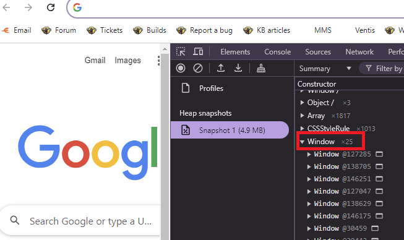Click the Snapshot 1 file icon

[x=186, y=130]
